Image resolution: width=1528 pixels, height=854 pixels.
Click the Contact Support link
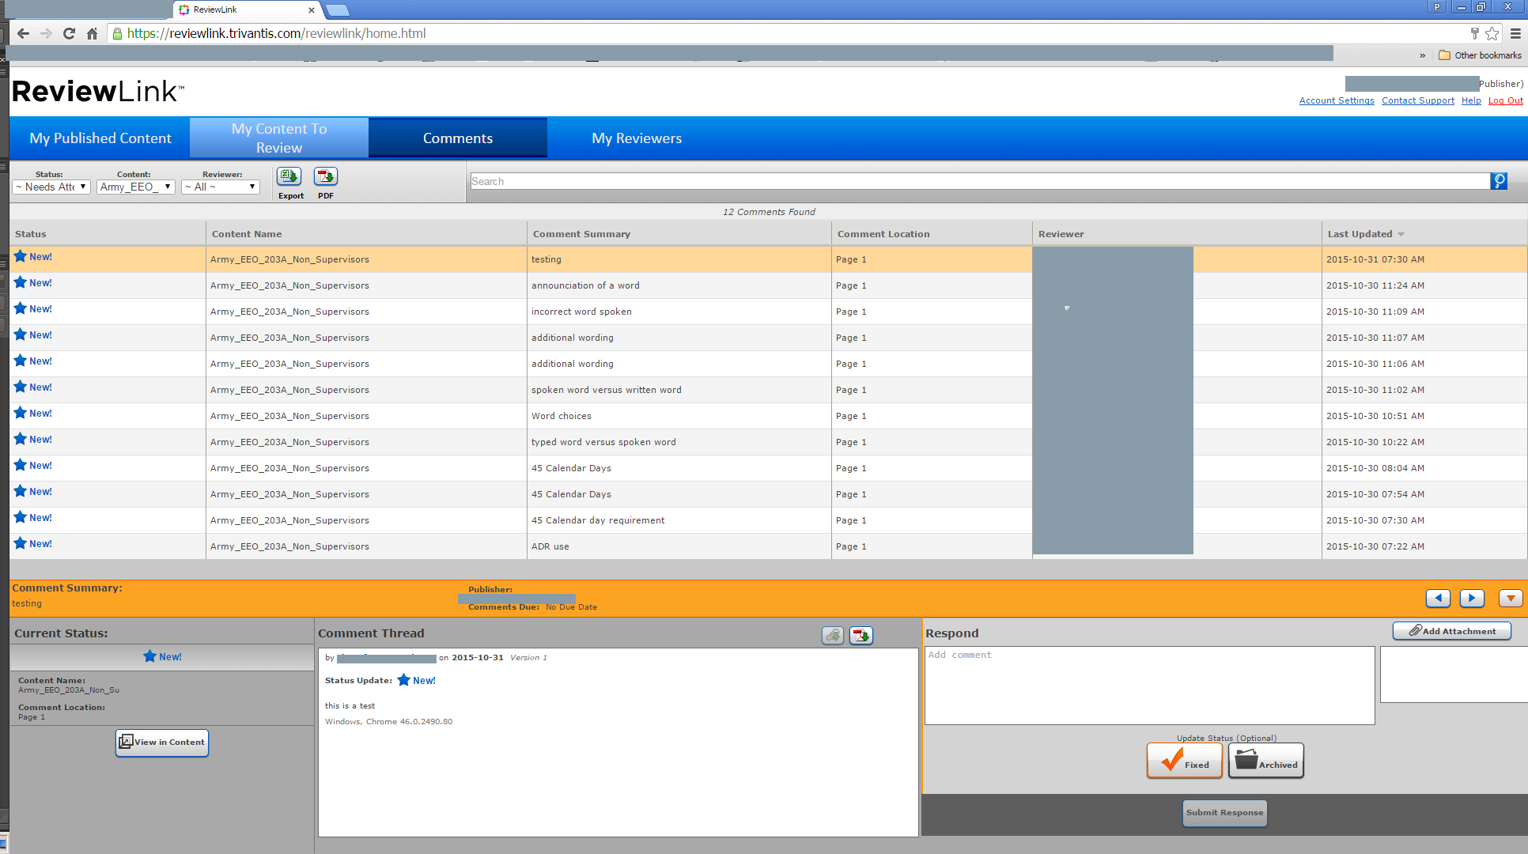point(1418,100)
